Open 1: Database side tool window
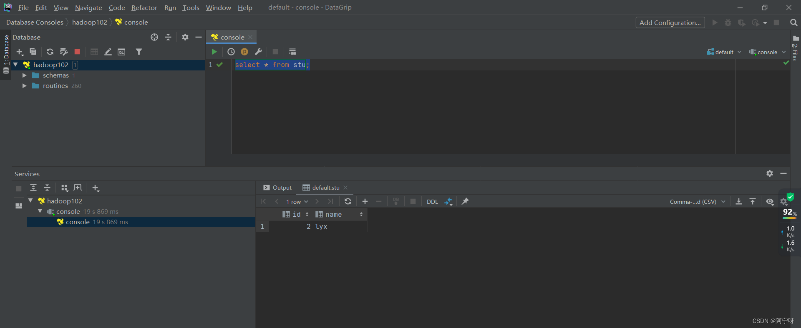 pos(6,54)
